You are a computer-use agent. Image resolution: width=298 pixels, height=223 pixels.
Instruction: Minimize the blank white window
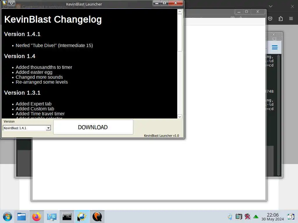[239, 12]
